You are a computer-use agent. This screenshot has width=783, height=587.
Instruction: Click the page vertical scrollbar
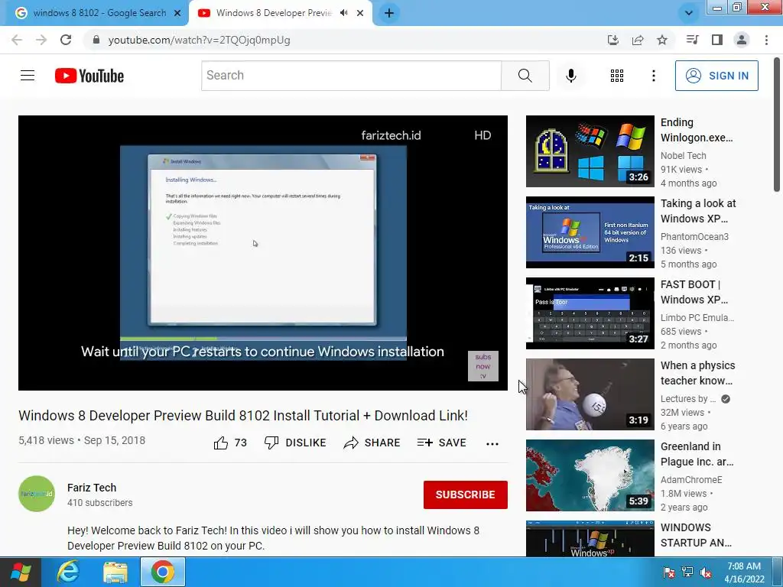point(777,124)
